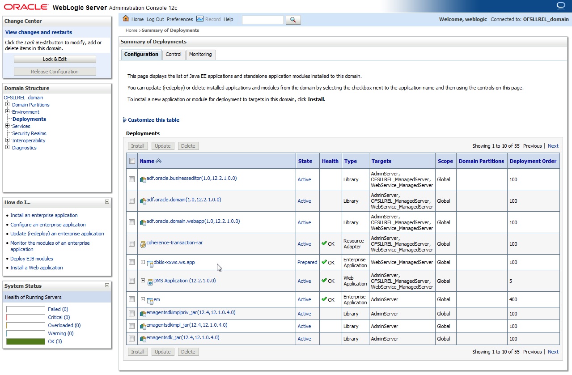Screen dimensions: 572x375
Task: Click the sort arrow icon next to Name header
Action: tap(158, 161)
